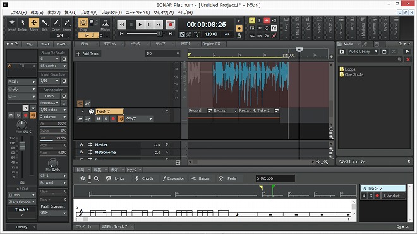Select the Master bus
The width and height of the screenshot is (417, 234).
[x=101, y=145]
